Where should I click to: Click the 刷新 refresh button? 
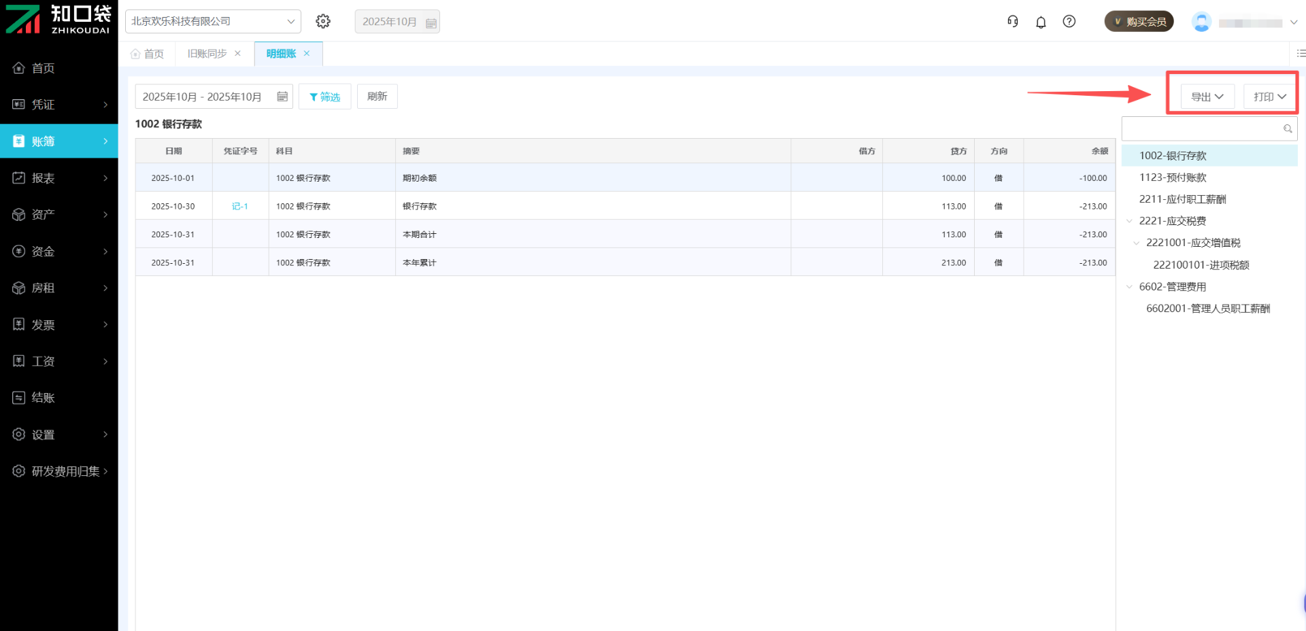point(377,97)
